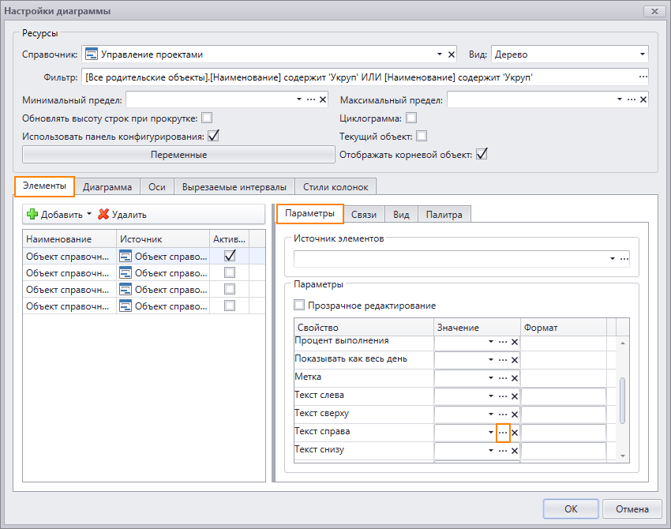Open the Добавить dropdown arrow
Screen dimensions: 671x529
pos(89,213)
